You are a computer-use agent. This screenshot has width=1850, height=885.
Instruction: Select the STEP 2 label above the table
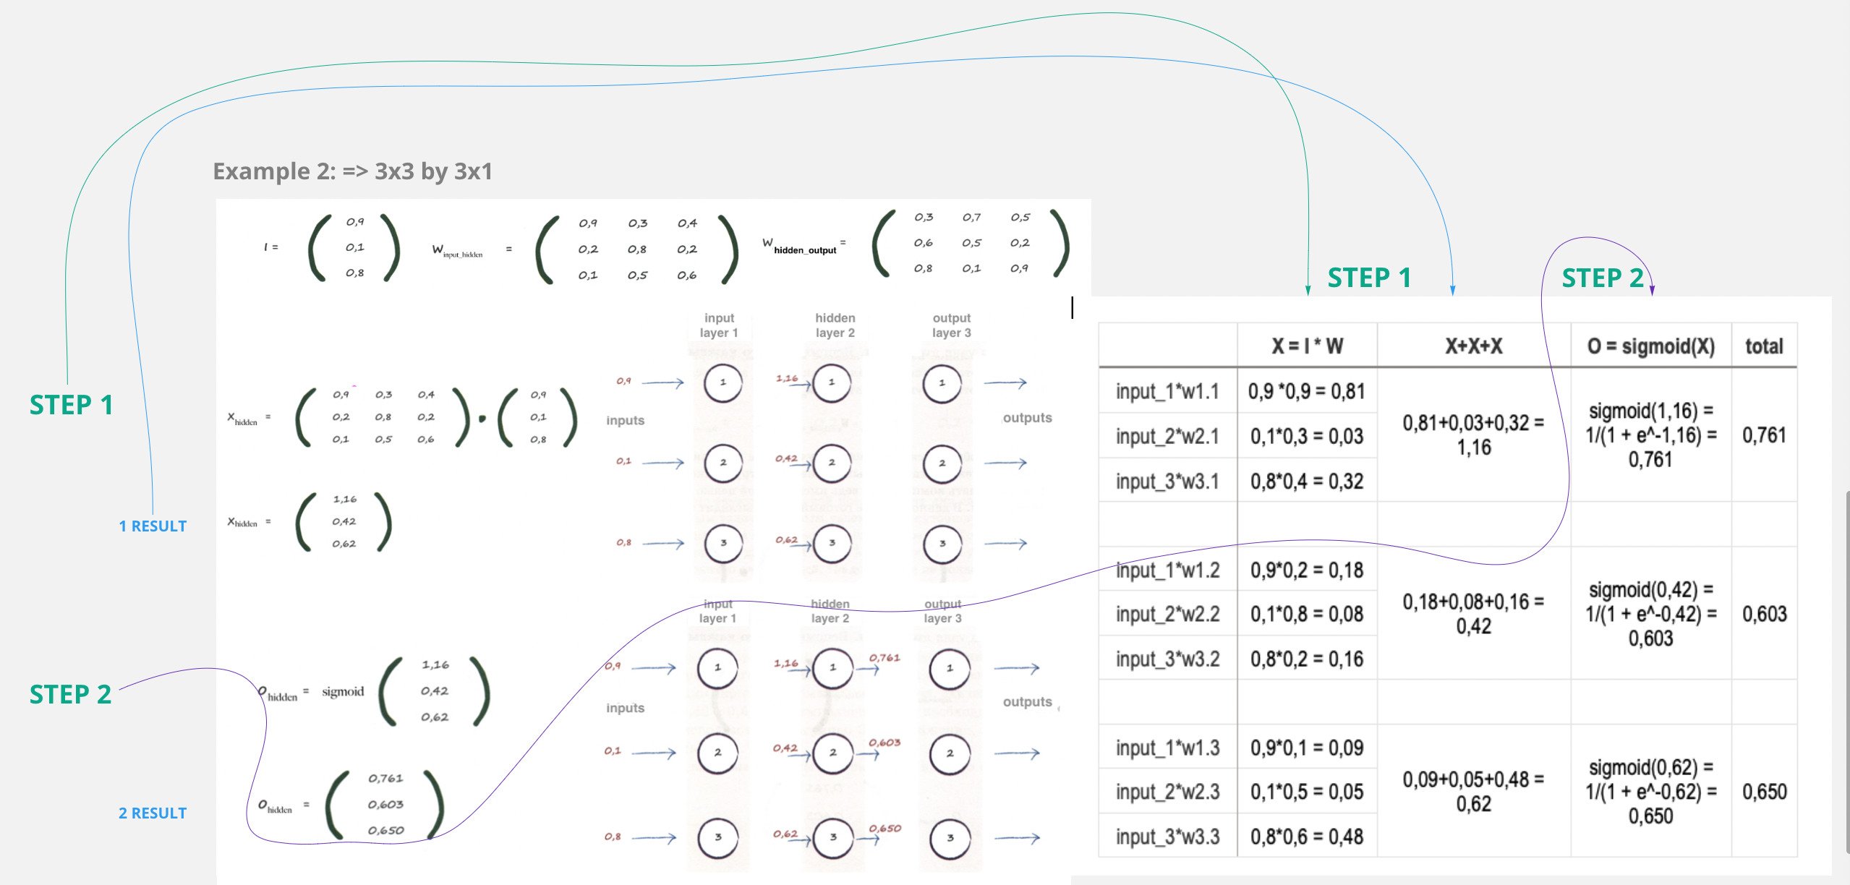coord(1602,278)
